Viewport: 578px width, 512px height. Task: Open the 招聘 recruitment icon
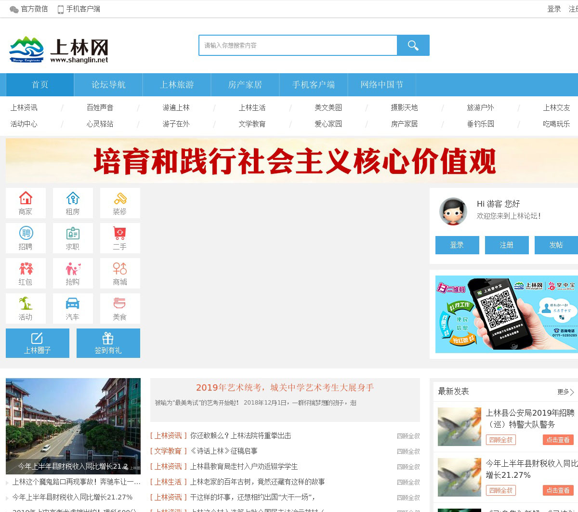click(x=26, y=234)
